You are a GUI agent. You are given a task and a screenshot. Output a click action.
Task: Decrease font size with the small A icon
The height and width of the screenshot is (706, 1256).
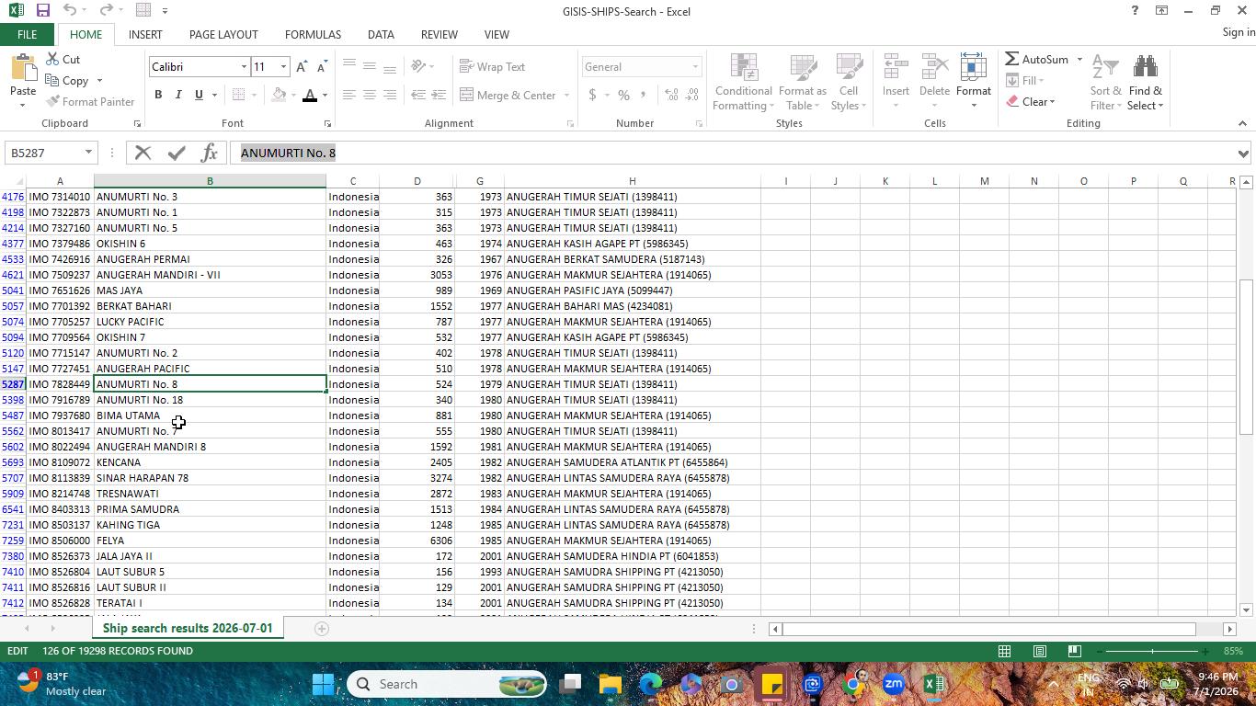pos(321,67)
